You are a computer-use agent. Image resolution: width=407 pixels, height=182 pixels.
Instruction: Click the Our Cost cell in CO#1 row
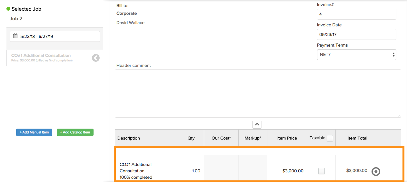tap(221, 168)
